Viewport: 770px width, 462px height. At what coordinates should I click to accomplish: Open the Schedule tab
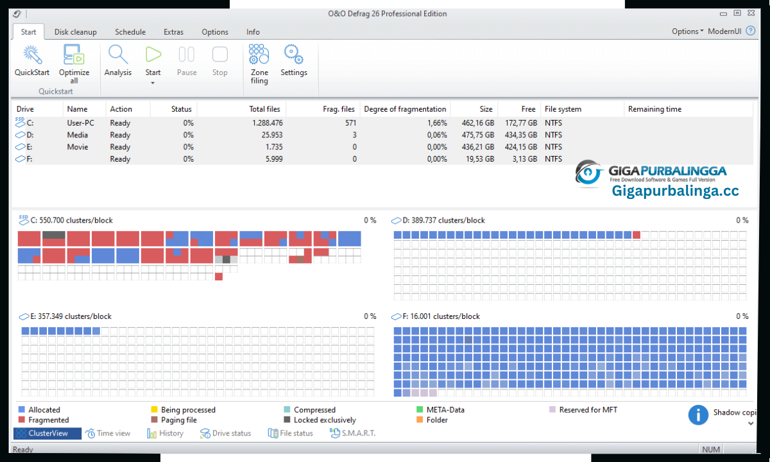pos(130,32)
